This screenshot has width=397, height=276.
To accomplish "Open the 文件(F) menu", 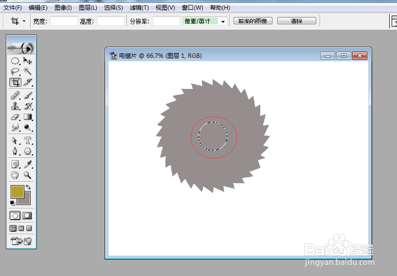I will (x=13, y=8).
